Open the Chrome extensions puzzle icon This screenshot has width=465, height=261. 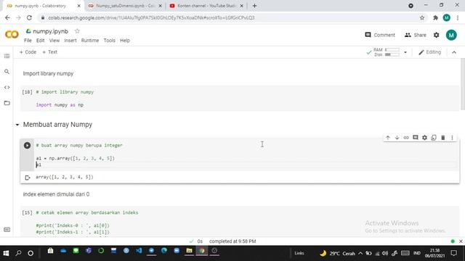tap(435, 17)
